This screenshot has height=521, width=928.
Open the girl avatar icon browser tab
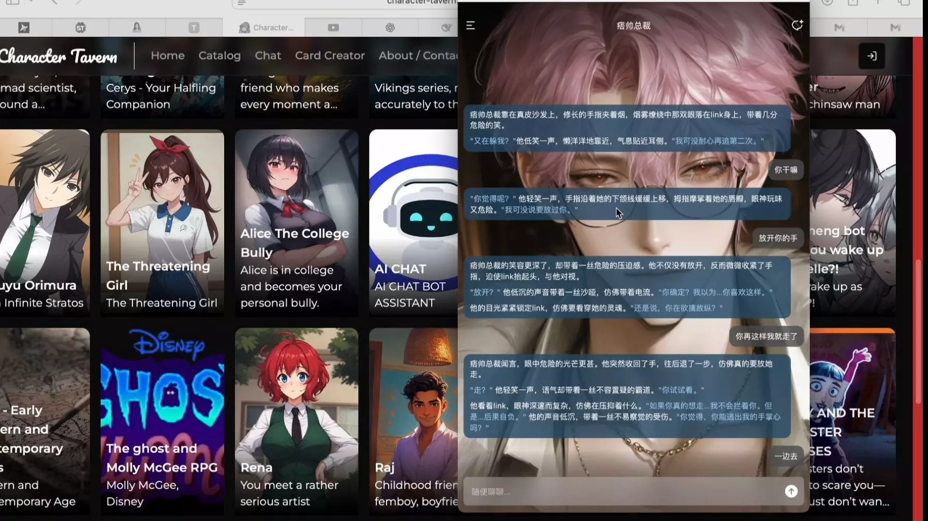click(137, 27)
